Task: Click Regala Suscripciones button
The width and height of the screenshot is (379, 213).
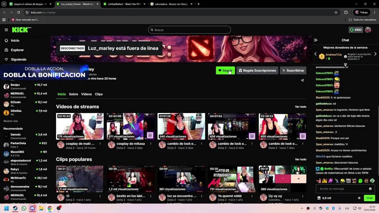Action: coord(257,70)
